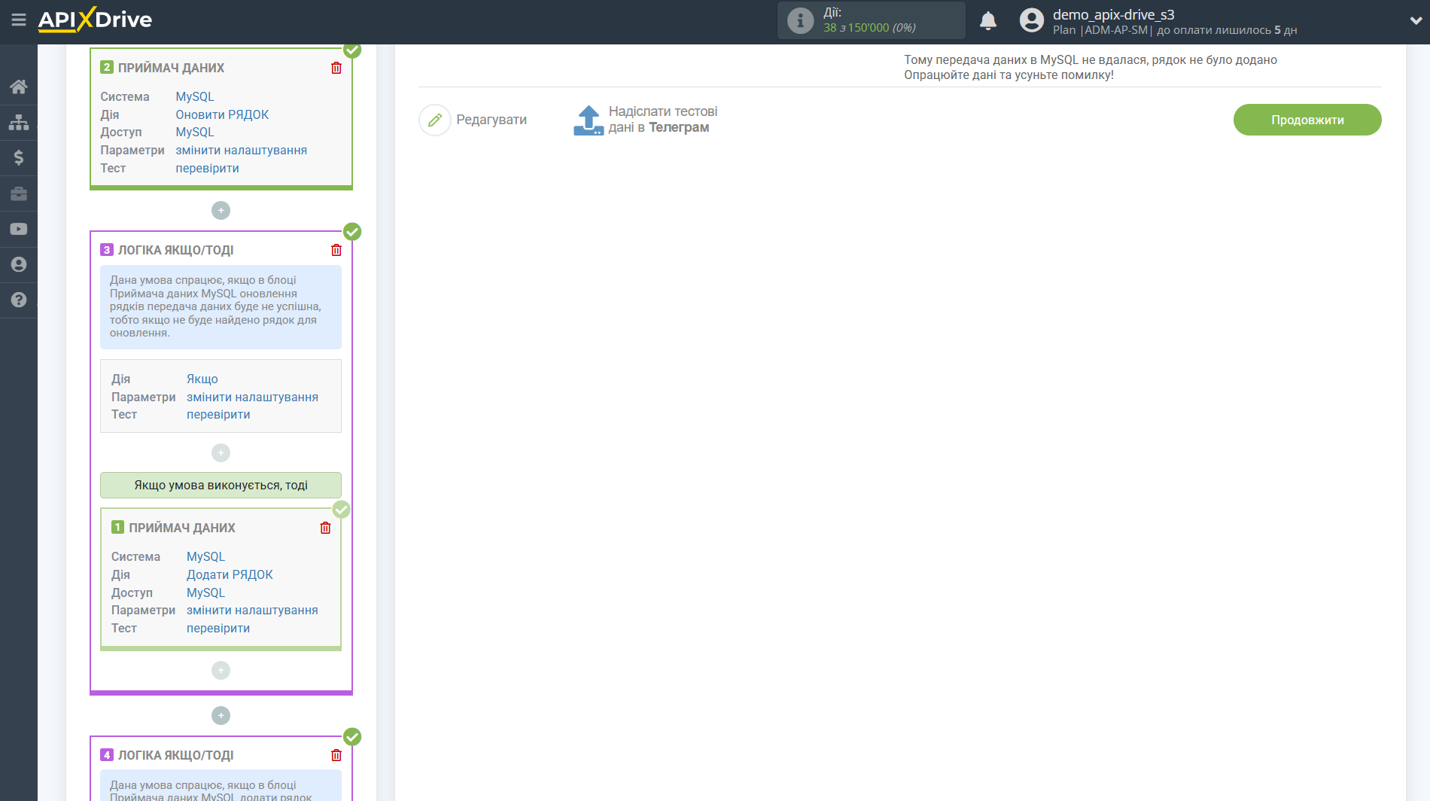1430x801 pixels.
Task: Open the notifications bell
Action: tap(988, 20)
